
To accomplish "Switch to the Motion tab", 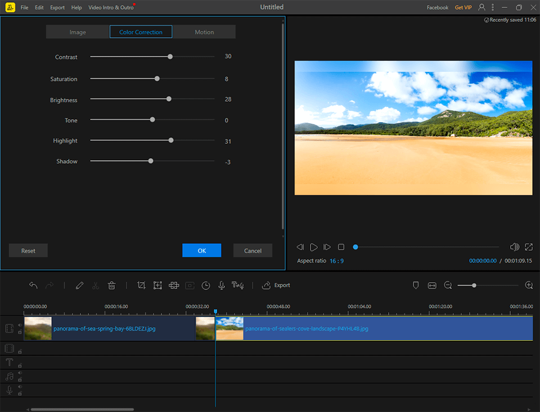I will coord(204,32).
